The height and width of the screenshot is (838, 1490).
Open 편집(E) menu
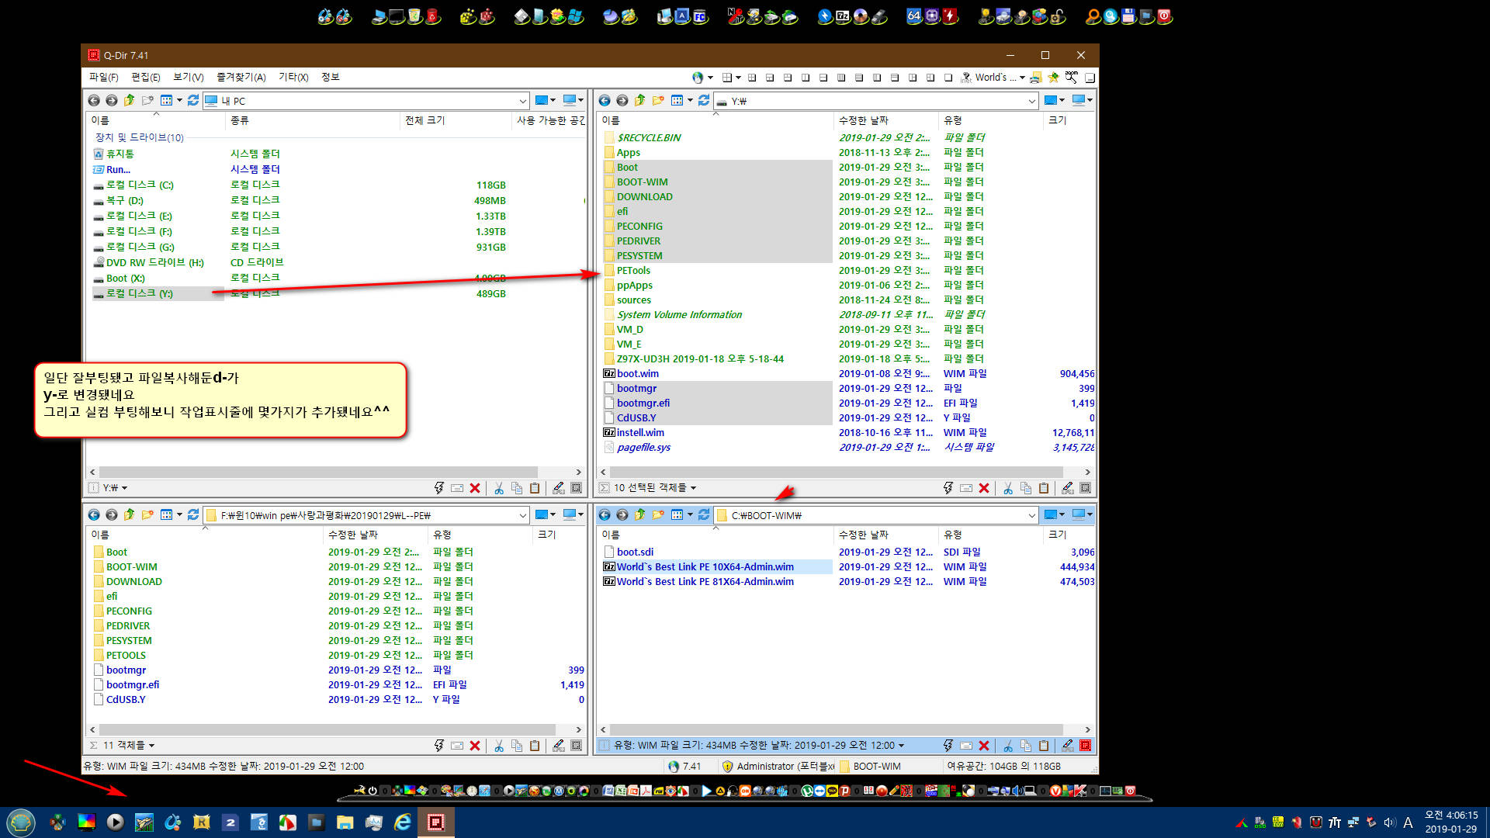145,77
